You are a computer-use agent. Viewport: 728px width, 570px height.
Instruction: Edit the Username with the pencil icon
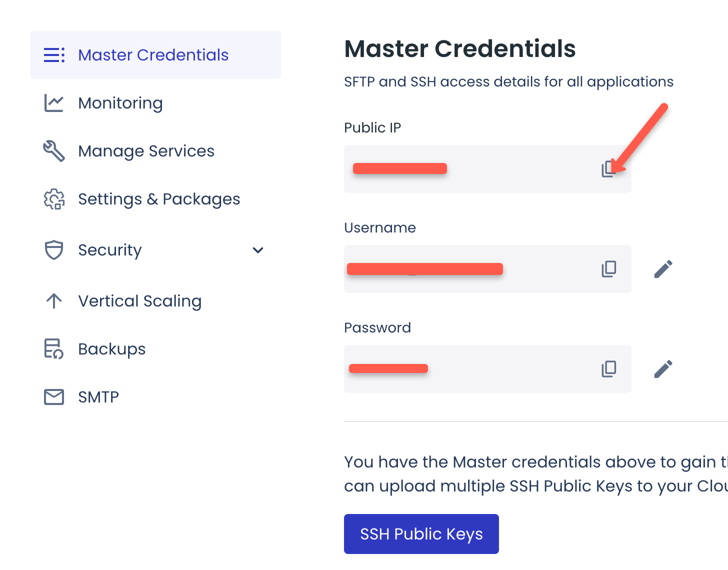[663, 269]
